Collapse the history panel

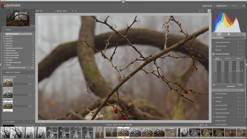click(x=3, y=30)
